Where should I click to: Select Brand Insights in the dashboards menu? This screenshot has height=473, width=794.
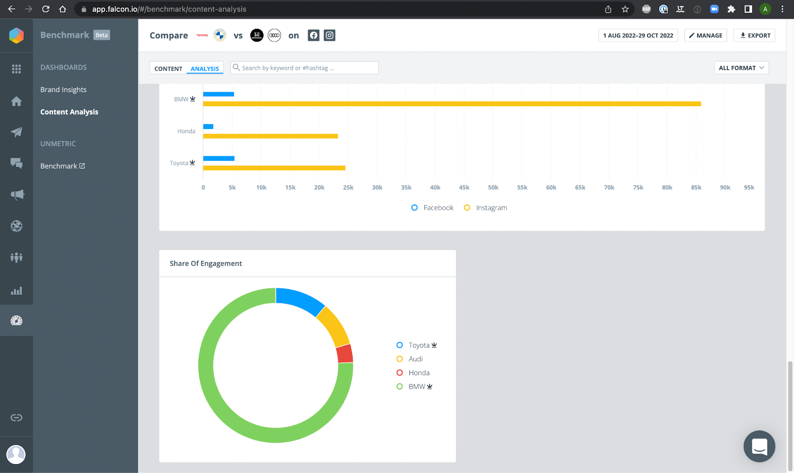tap(63, 89)
